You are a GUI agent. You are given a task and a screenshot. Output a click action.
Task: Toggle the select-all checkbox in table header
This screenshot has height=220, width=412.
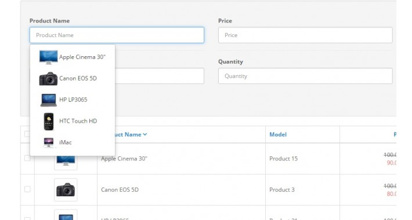coord(27,134)
